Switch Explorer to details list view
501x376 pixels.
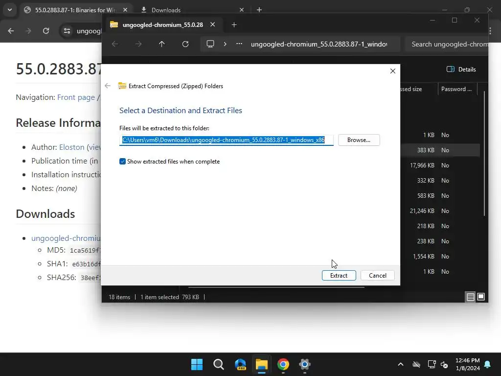coord(470,297)
